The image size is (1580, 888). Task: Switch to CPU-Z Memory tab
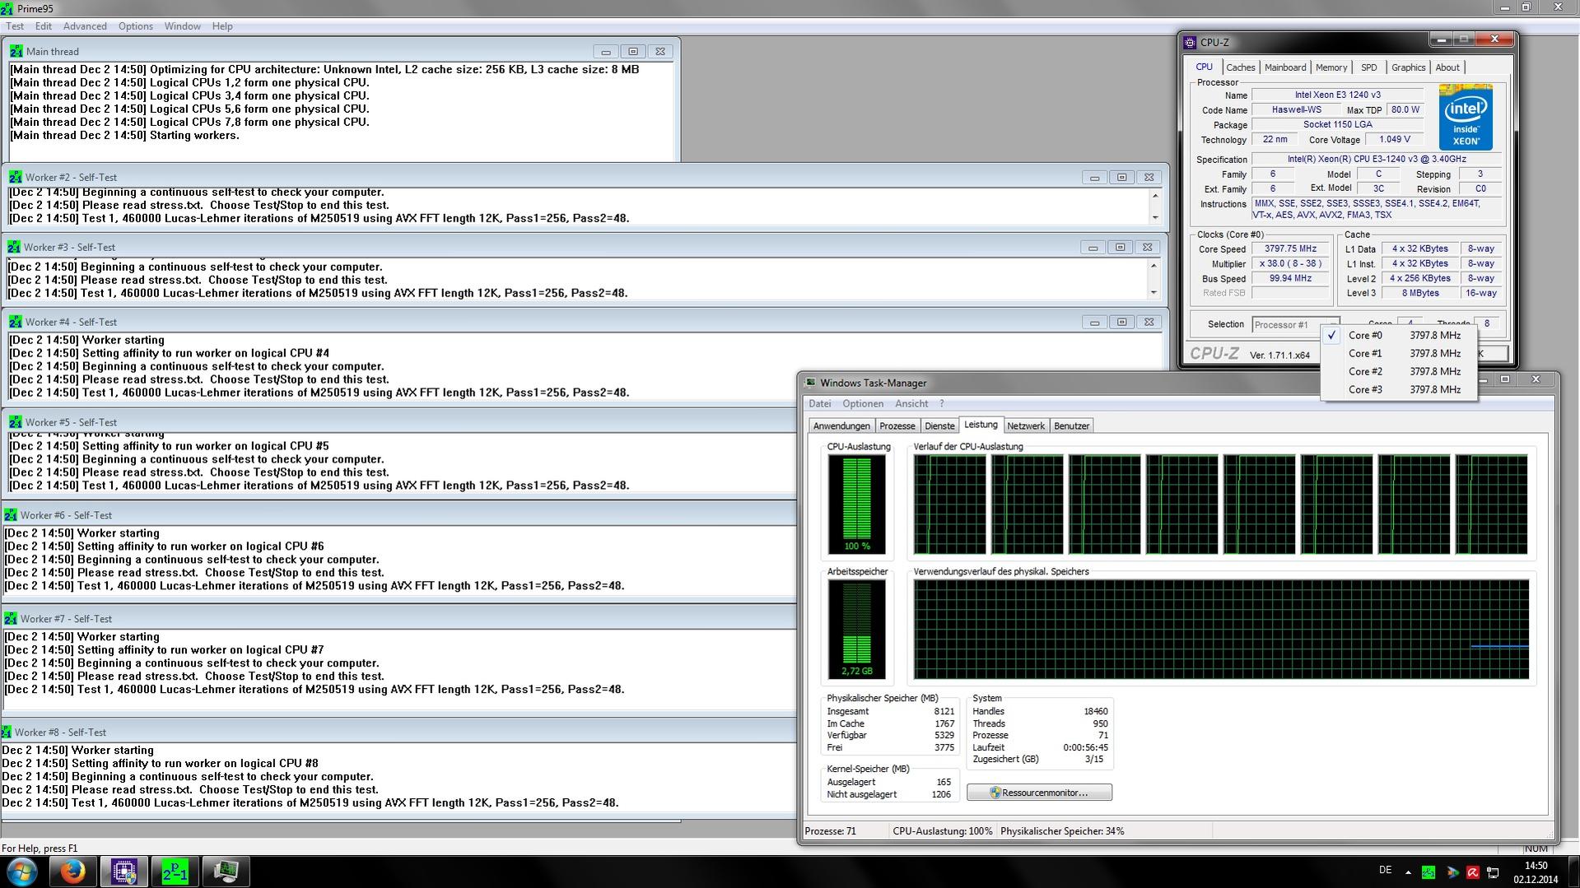(x=1331, y=68)
